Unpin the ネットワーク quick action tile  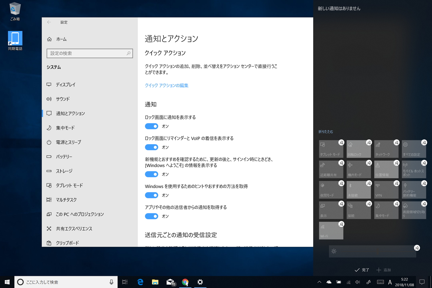tap(396, 142)
